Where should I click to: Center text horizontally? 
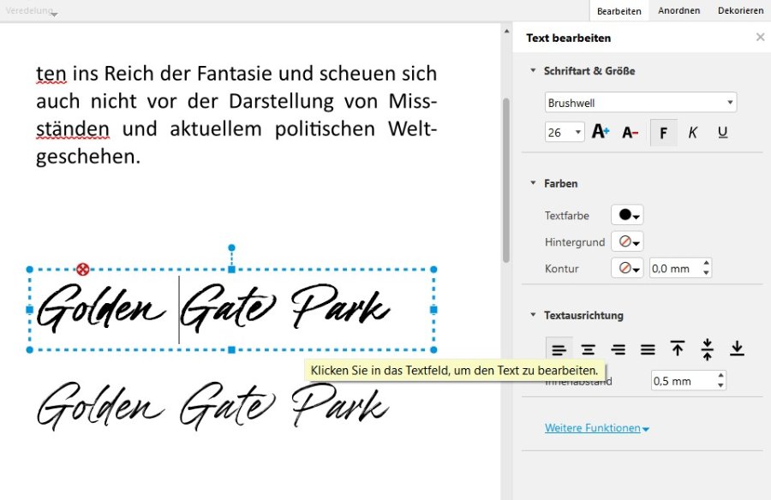pyautogui.click(x=588, y=349)
